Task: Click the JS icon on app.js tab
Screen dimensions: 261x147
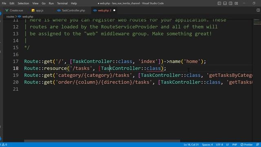Action: [x=33, y=10]
